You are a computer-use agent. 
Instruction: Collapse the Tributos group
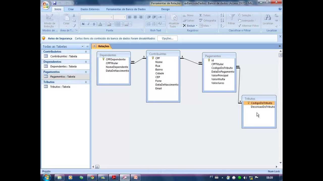[x=86, y=82]
